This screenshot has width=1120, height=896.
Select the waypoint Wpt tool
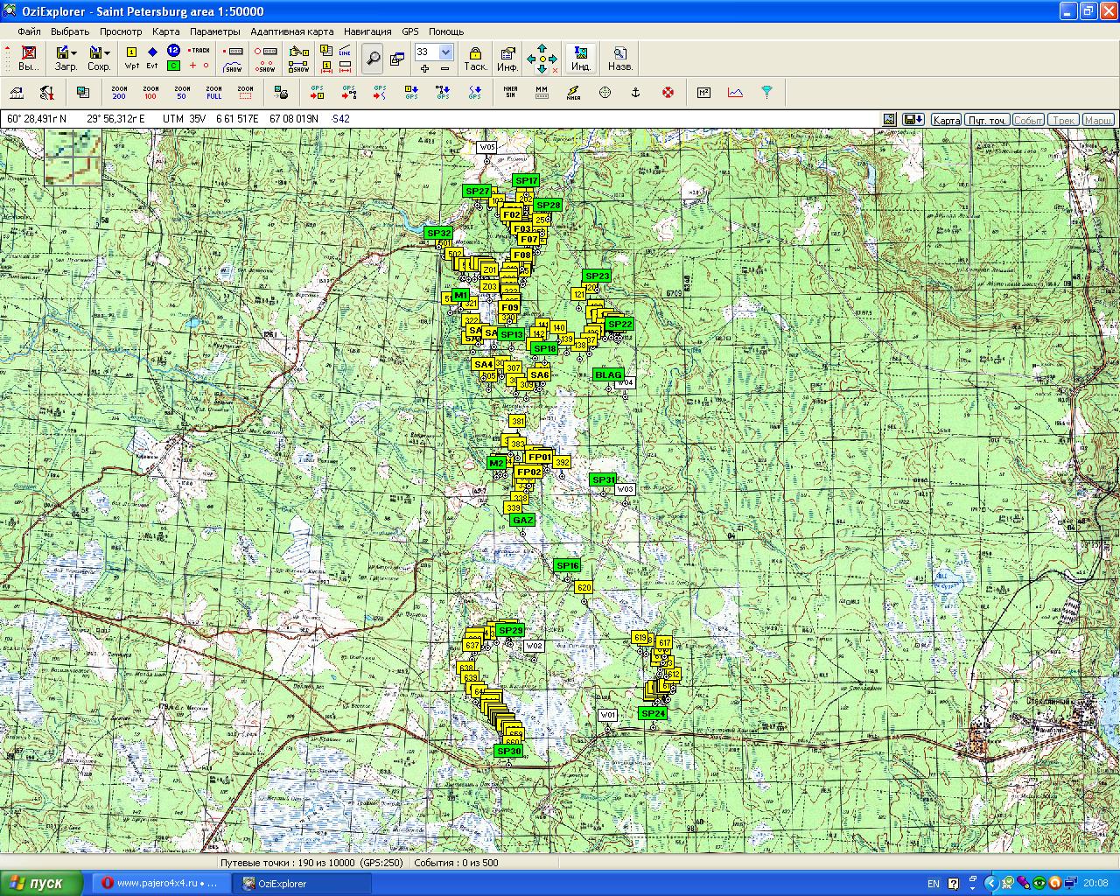[x=132, y=58]
